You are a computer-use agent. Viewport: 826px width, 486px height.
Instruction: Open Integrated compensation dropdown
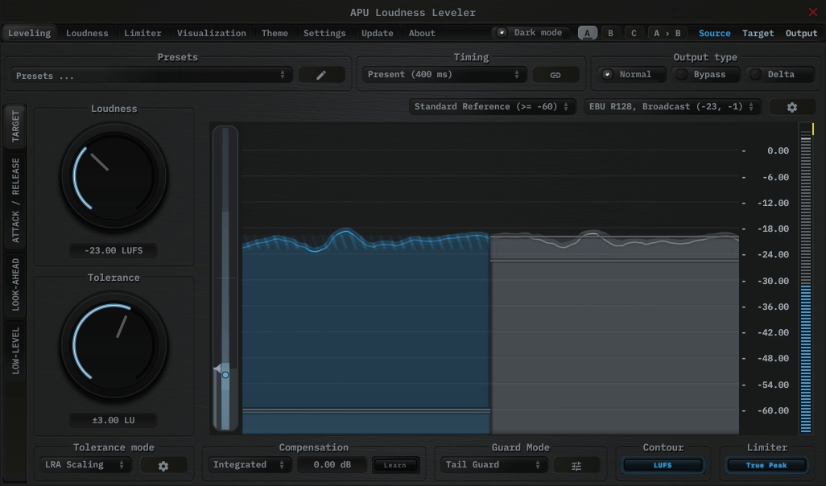(249, 465)
